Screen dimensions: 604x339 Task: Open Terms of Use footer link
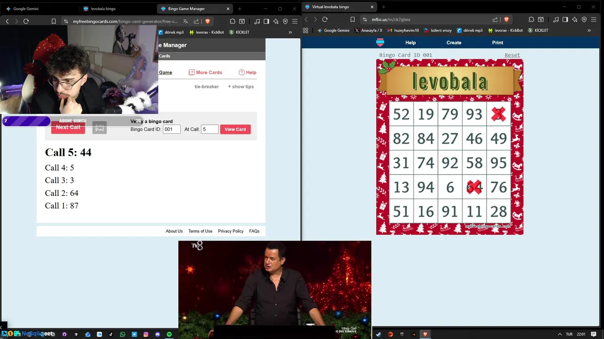(200, 231)
